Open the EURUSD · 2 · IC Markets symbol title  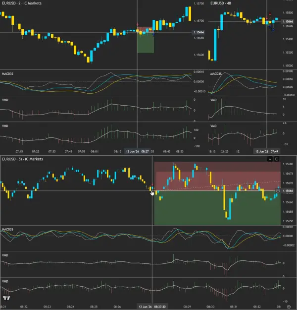click(22, 3)
